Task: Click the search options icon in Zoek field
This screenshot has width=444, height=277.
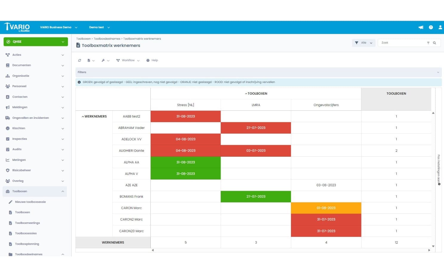Action: click(x=428, y=43)
